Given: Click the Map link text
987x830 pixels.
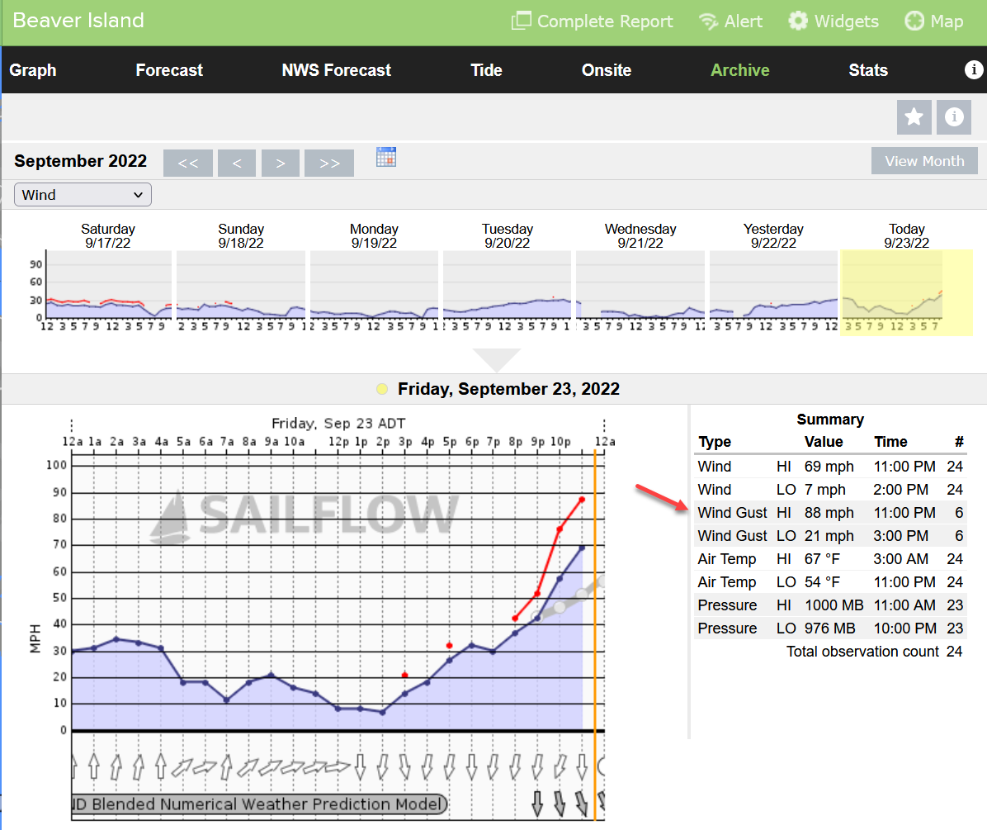Looking at the screenshot, I should [x=947, y=21].
